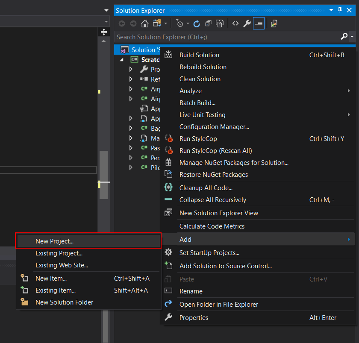Click the Forward navigation arrow in toolbar
359x343 pixels.
133,23
